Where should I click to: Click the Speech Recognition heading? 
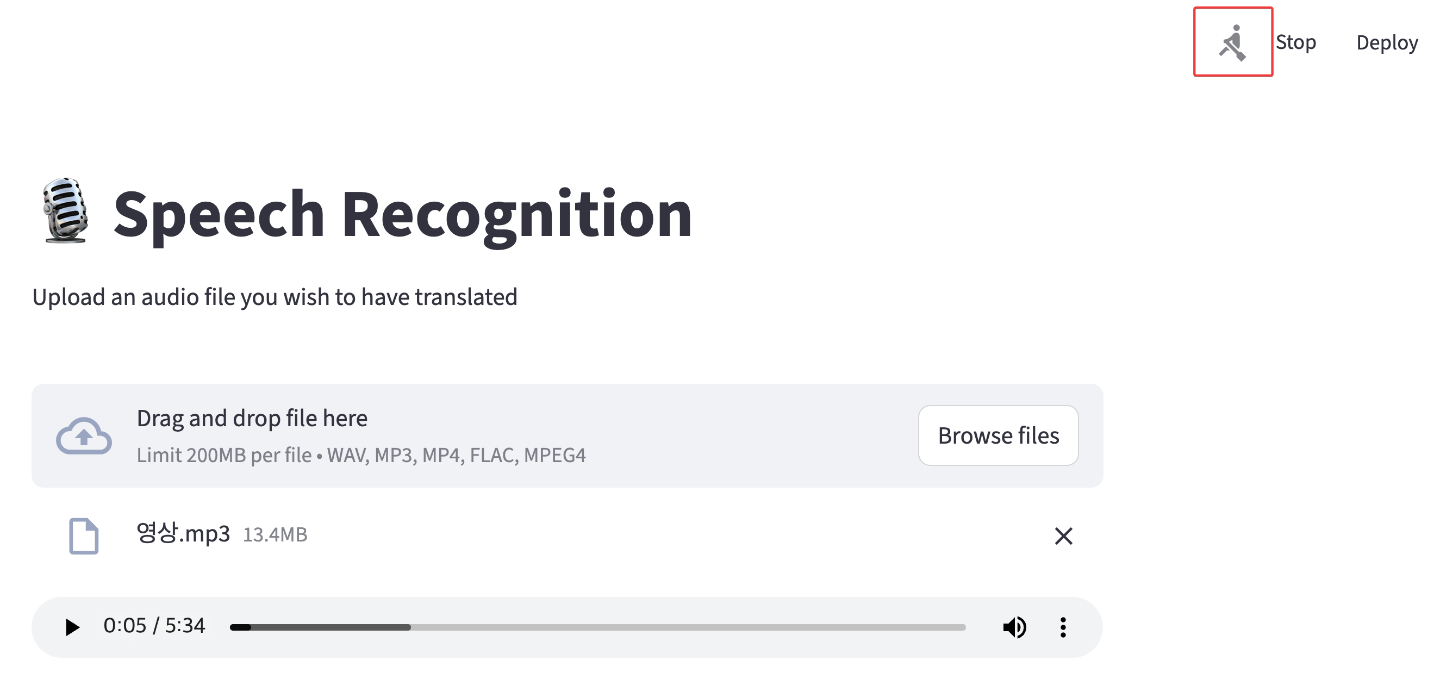click(402, 214)
